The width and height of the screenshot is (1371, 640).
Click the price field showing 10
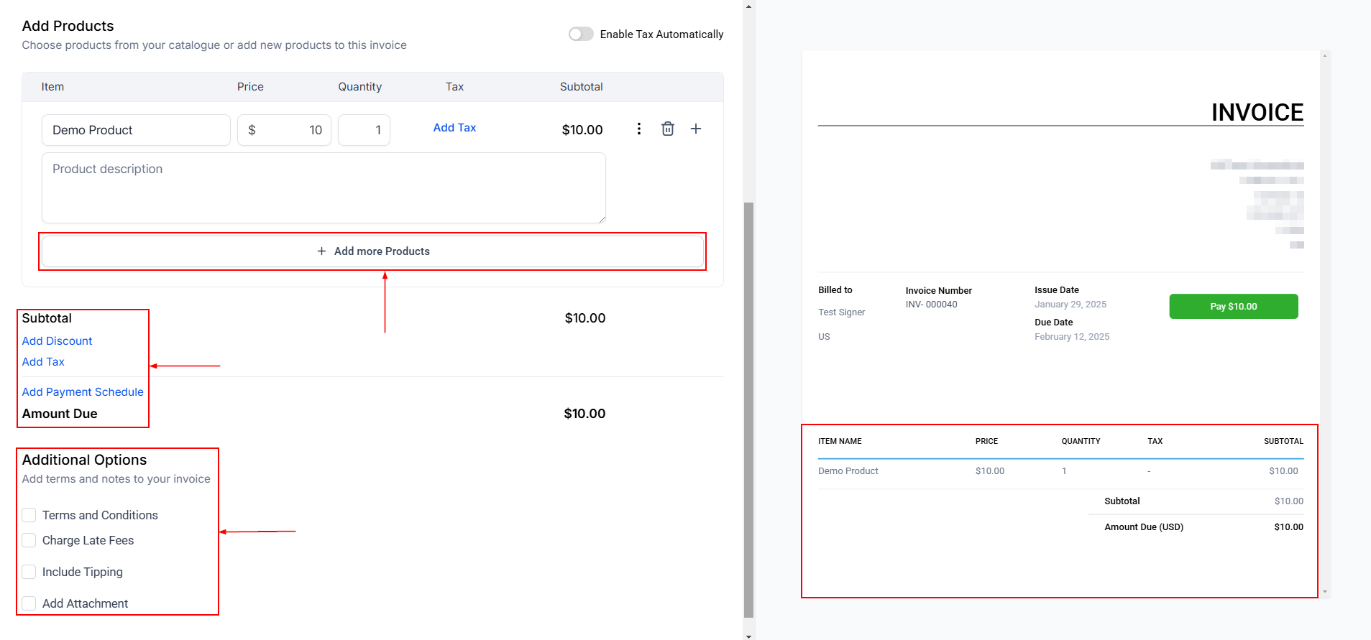pyautogui.click(x=285, y=130)
